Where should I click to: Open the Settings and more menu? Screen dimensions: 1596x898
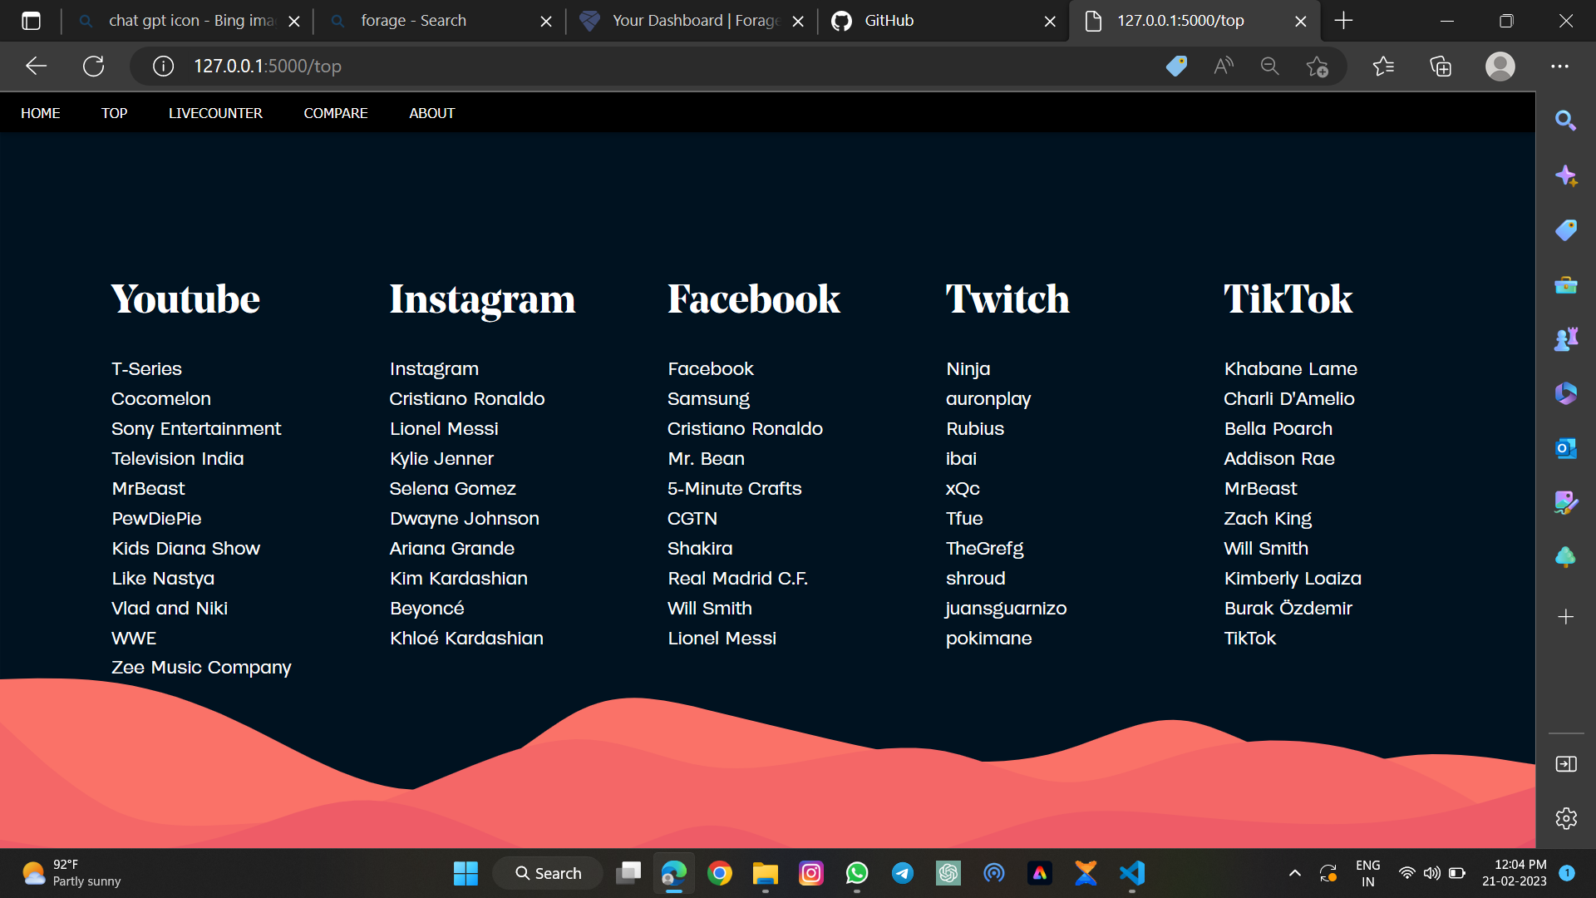pos(1560,66)
